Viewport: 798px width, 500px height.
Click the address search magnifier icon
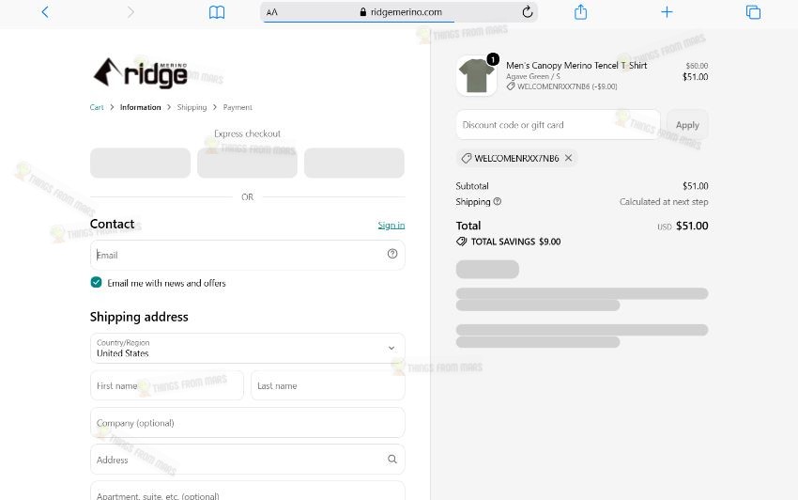(x=391, y=460)
